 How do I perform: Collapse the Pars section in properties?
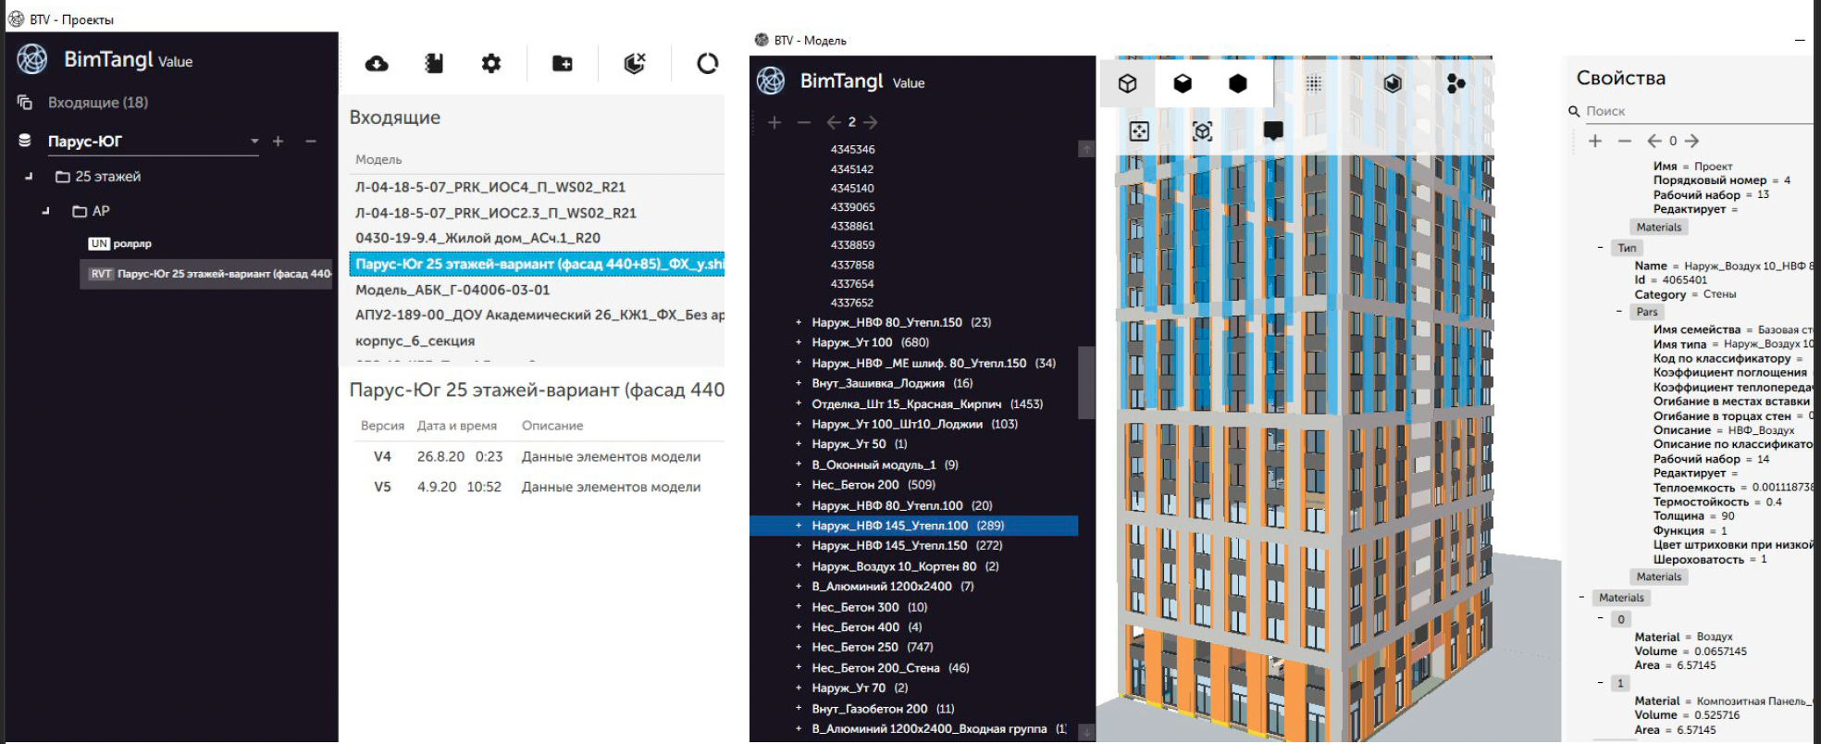click(x=1618, y=311)
